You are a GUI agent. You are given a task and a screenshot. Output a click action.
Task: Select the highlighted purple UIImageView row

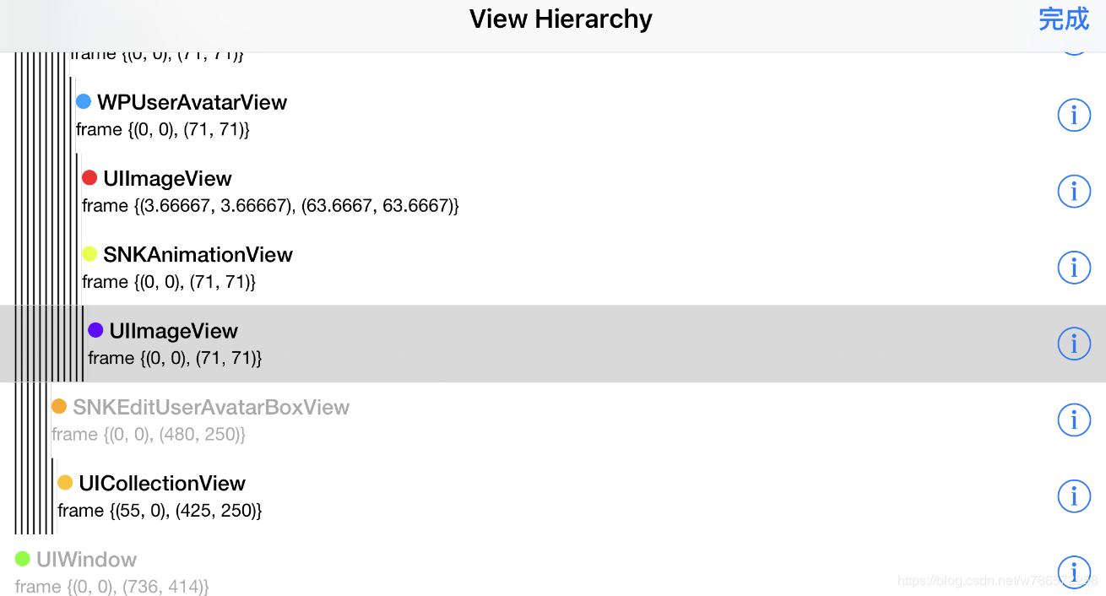[553, 344]
